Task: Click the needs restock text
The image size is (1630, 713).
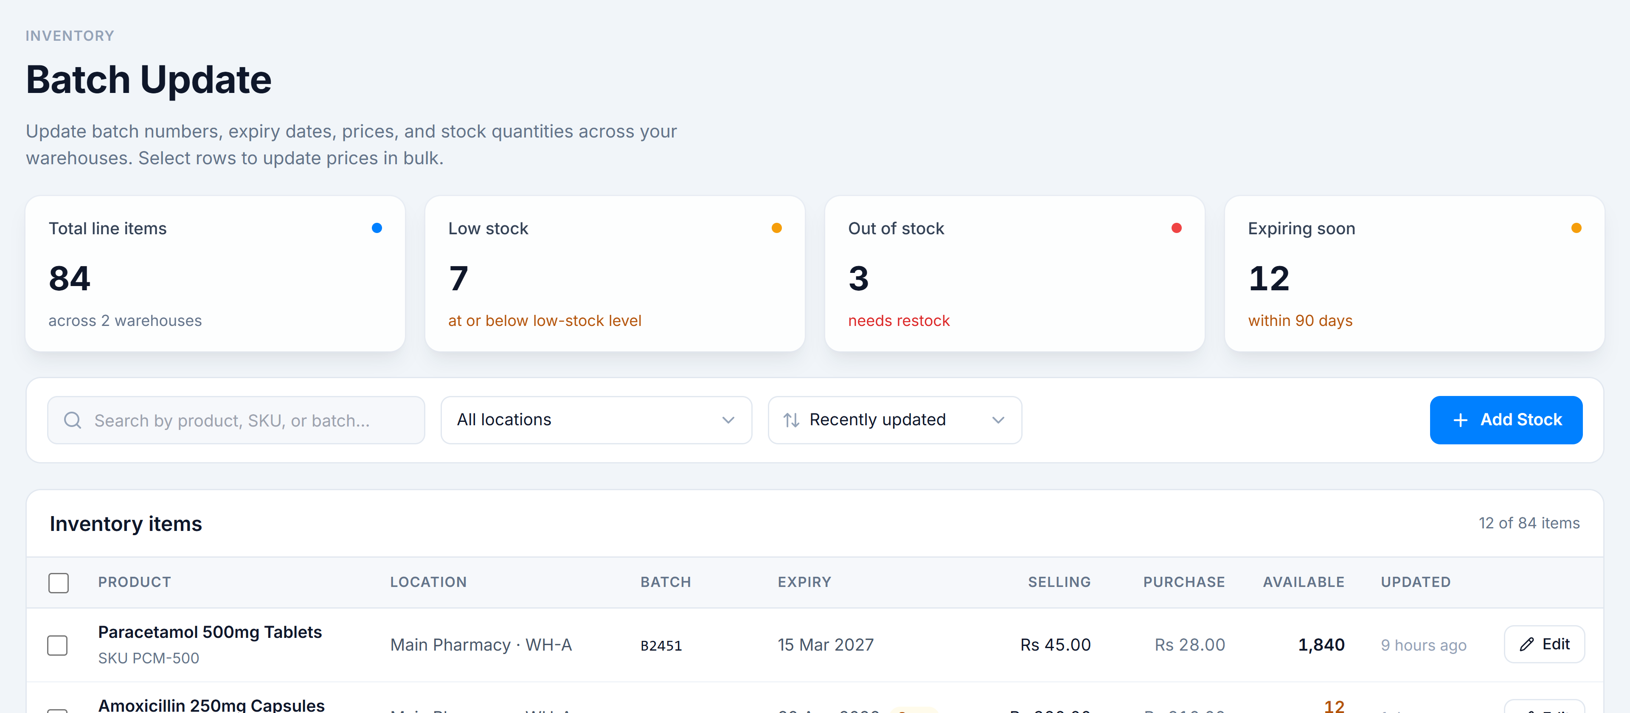Action: [899, 321]
